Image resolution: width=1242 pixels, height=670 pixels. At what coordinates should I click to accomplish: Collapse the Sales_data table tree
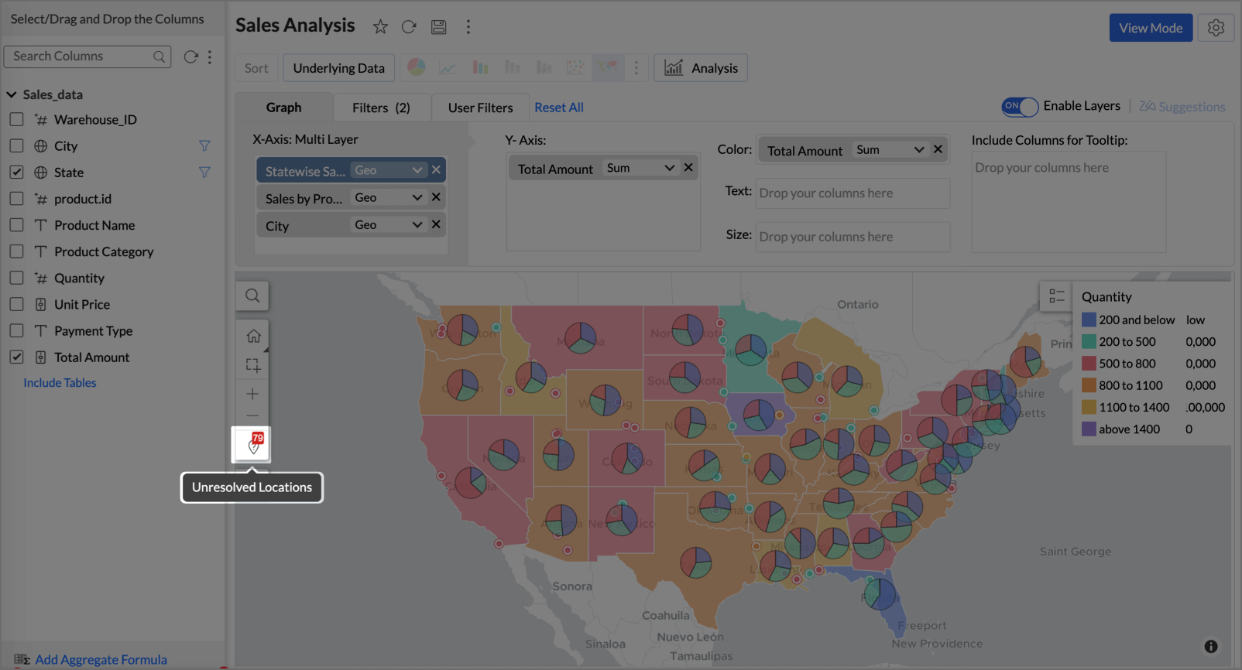point(12,94)
